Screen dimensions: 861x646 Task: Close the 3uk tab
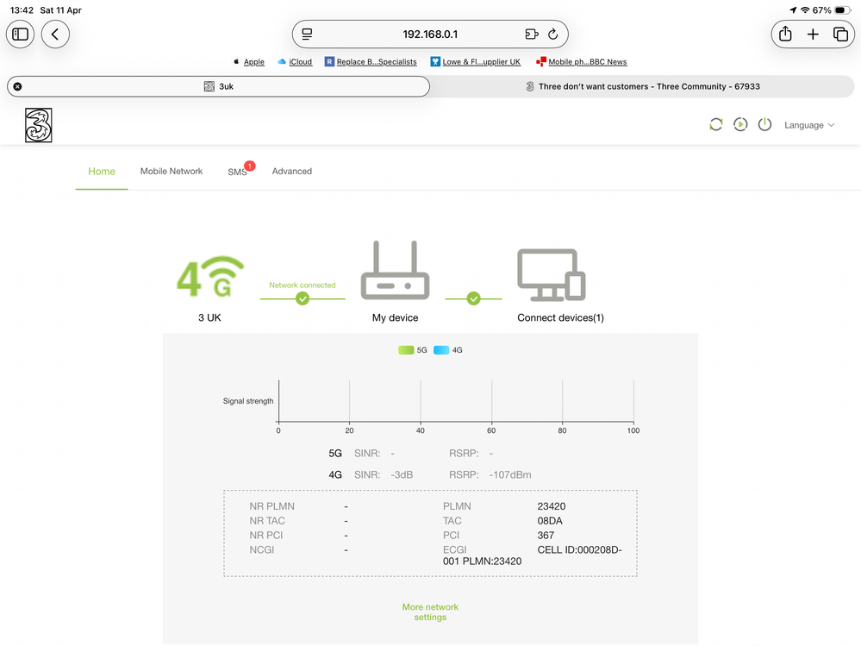pyautogui.click(x=17, y=86)
